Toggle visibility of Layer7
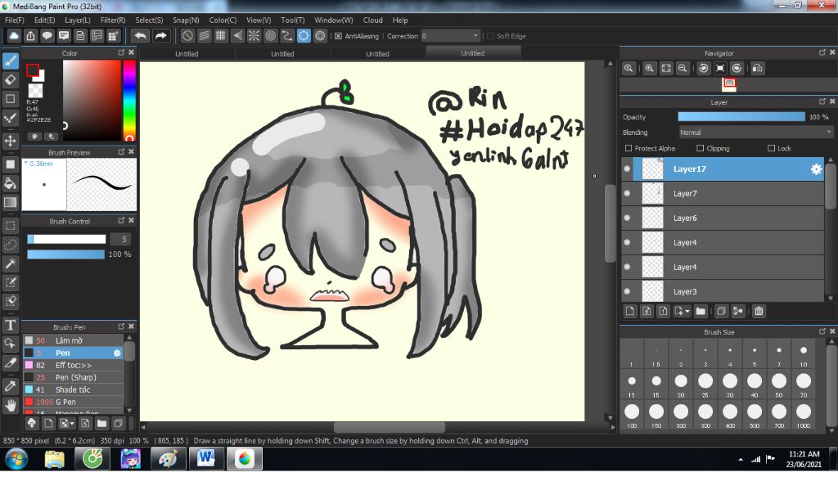Screen dimensions: 838x477 click(628, 193)
